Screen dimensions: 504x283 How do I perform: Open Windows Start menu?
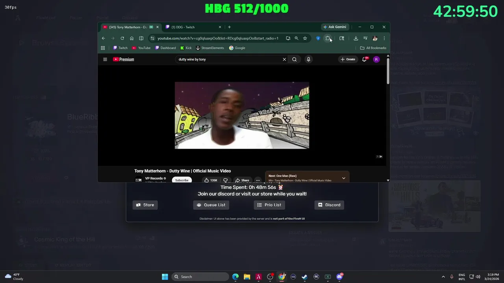coord(165,277)
